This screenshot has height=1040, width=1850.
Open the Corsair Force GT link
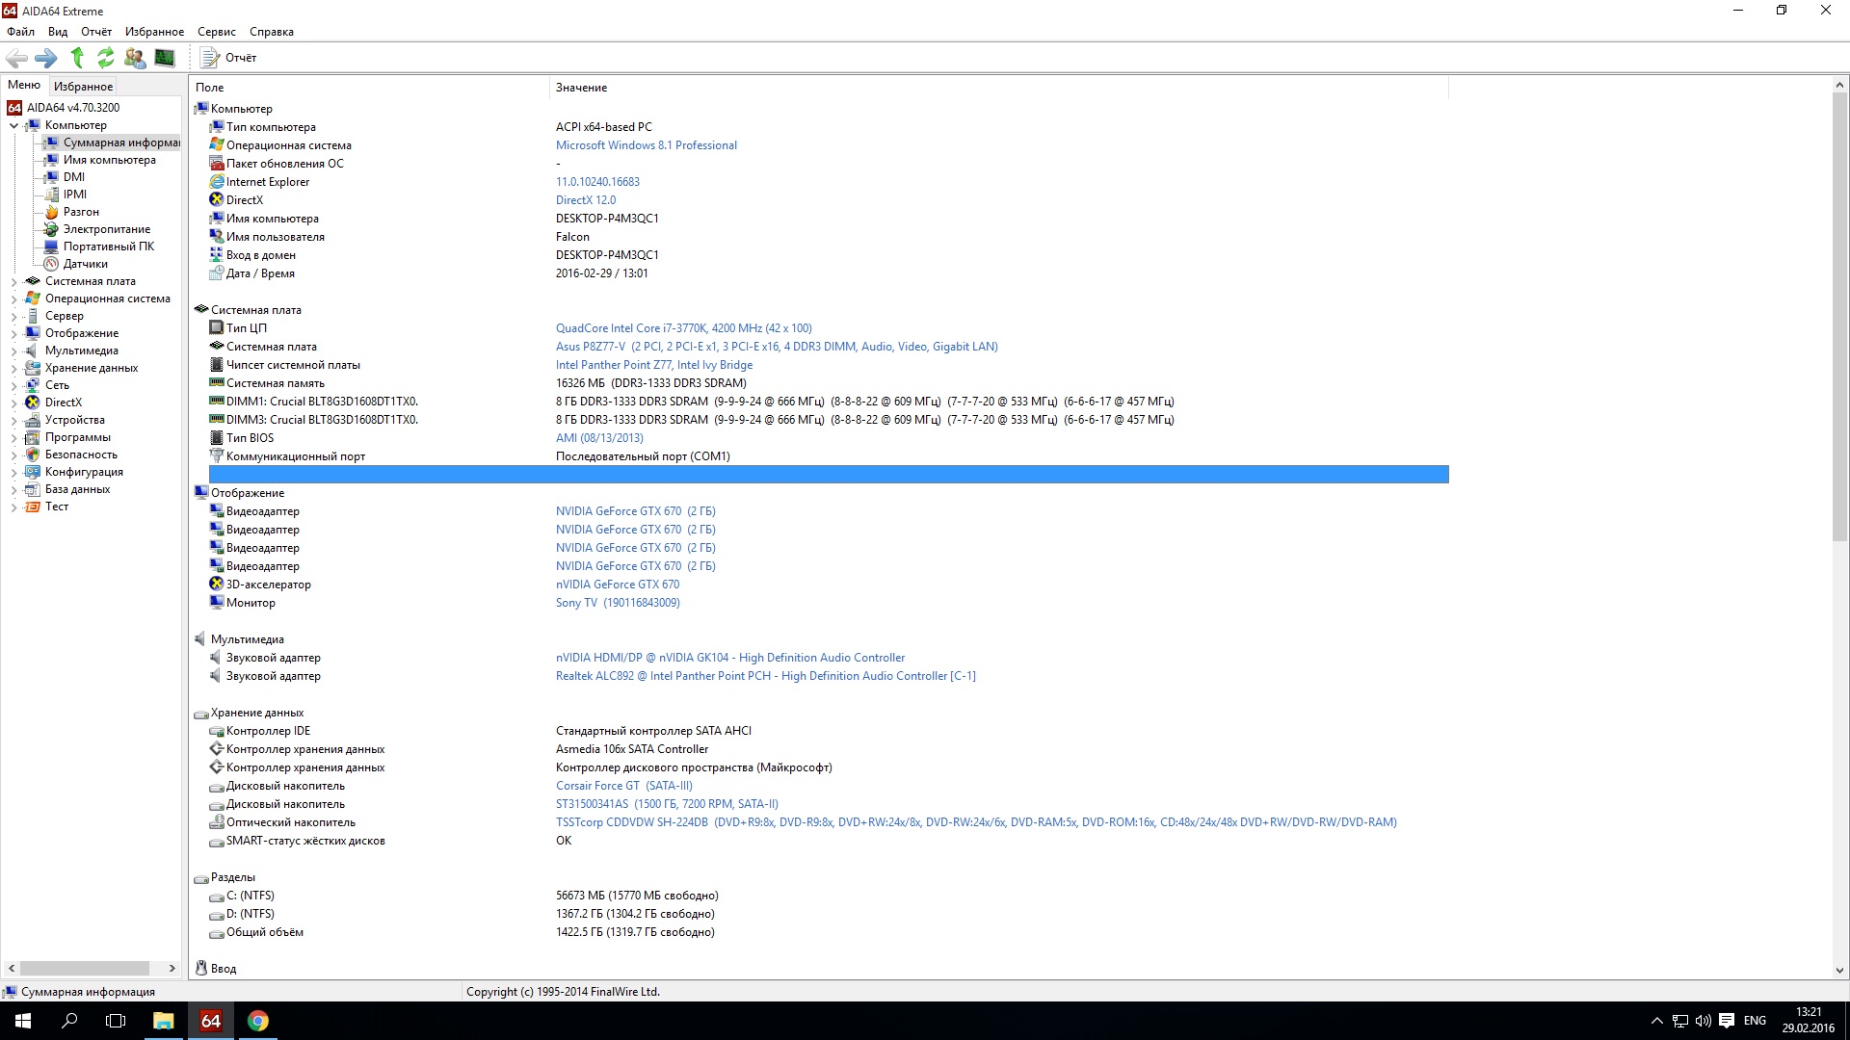click(x=624, y=786)
